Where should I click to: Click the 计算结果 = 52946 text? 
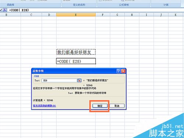pyautogui.click(x=43, y=100)
